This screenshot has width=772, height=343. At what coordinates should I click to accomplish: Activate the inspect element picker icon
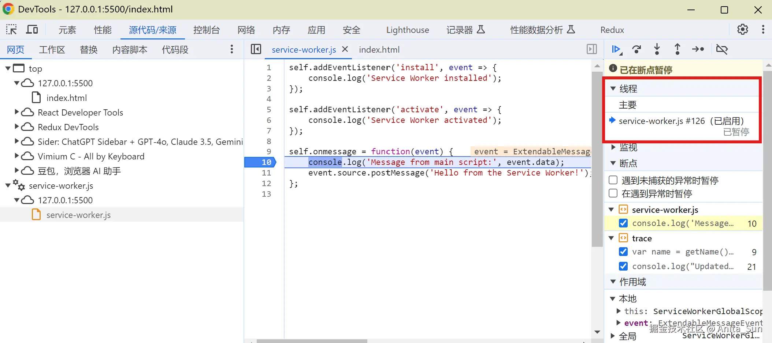tap(11, 30)
